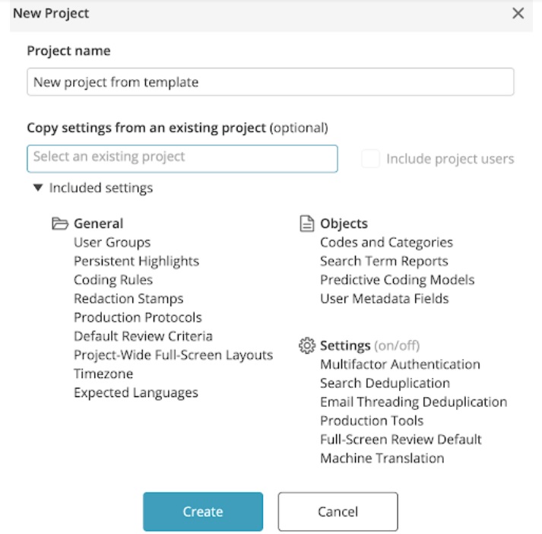Click the Predictive Coding Models entry
This screenshot has height=534, width=542.
[x=397, y=280]
